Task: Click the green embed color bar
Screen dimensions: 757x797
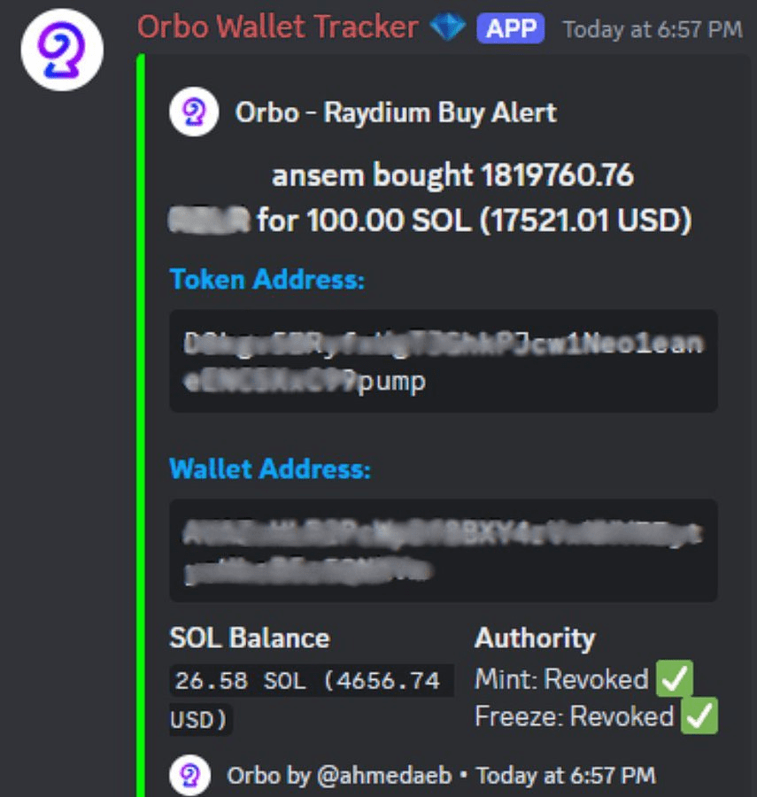Action: click(x=141, y=425)
